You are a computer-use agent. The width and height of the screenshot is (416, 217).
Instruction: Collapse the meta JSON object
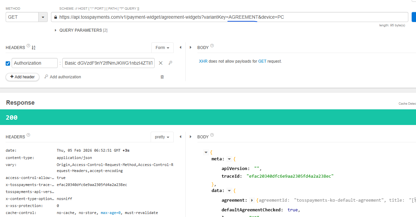coord(229,159)
